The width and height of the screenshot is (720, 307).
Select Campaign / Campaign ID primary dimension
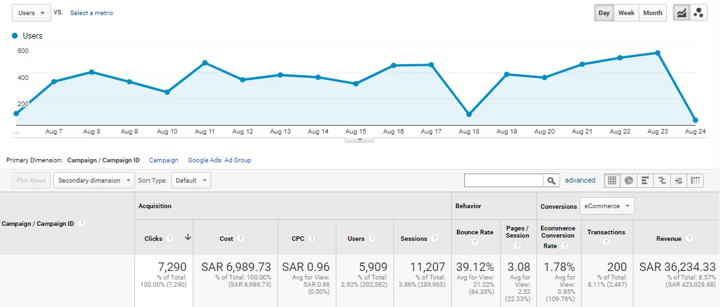tap(104, 160)
